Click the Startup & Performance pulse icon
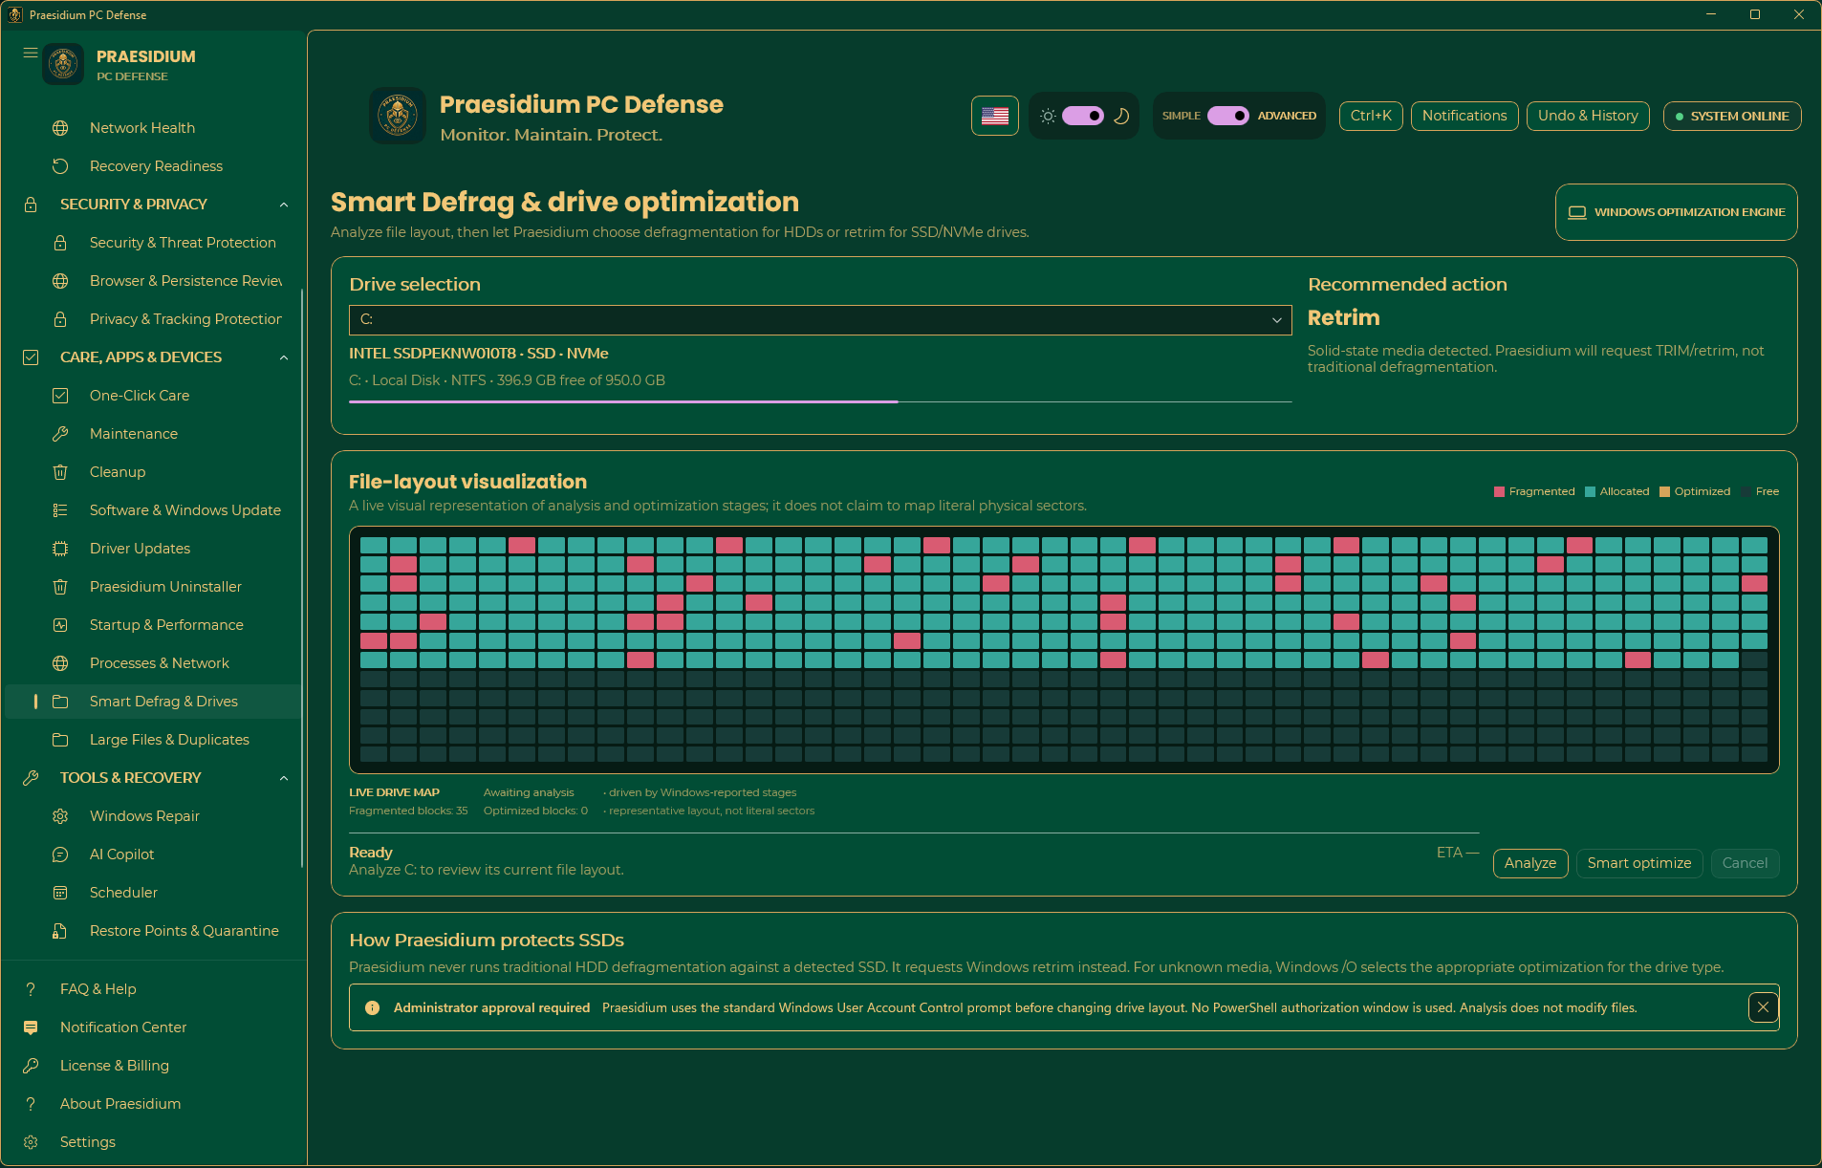 pos(60,625)
